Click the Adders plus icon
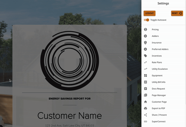The height and width of the screenshot is (127, 186). (145, 36)
